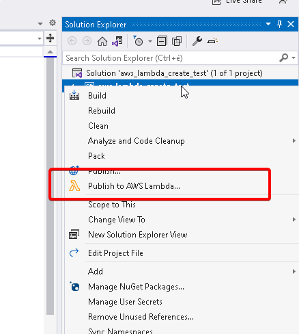Screen dimensions: 299x334
Task: Click the NuGet package icon
Action: pyautogui.click(x=74, y=286)
